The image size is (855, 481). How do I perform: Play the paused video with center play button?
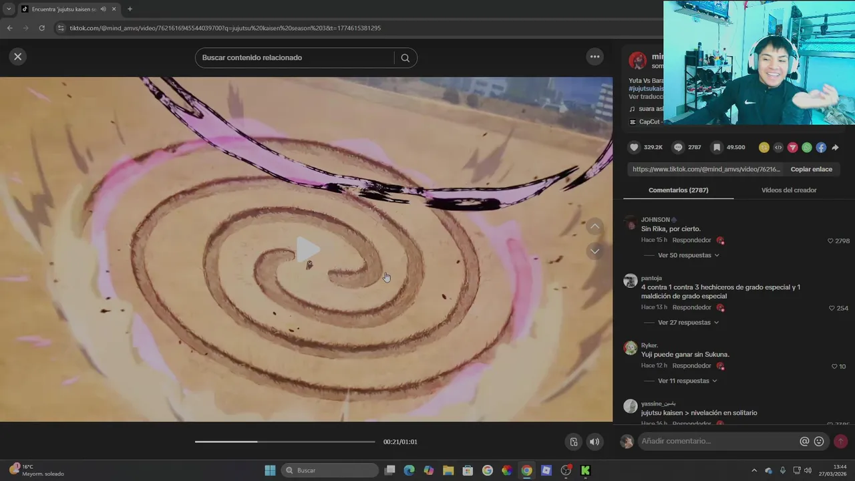click(x=307, y=249)
